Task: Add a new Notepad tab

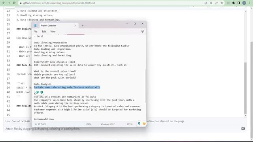Action: click(83, 26)
